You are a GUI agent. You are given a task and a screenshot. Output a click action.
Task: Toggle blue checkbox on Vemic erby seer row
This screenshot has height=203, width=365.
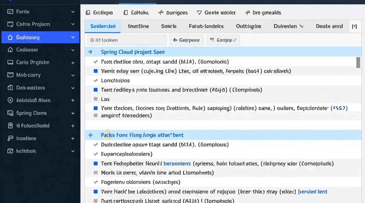(95, 71)
